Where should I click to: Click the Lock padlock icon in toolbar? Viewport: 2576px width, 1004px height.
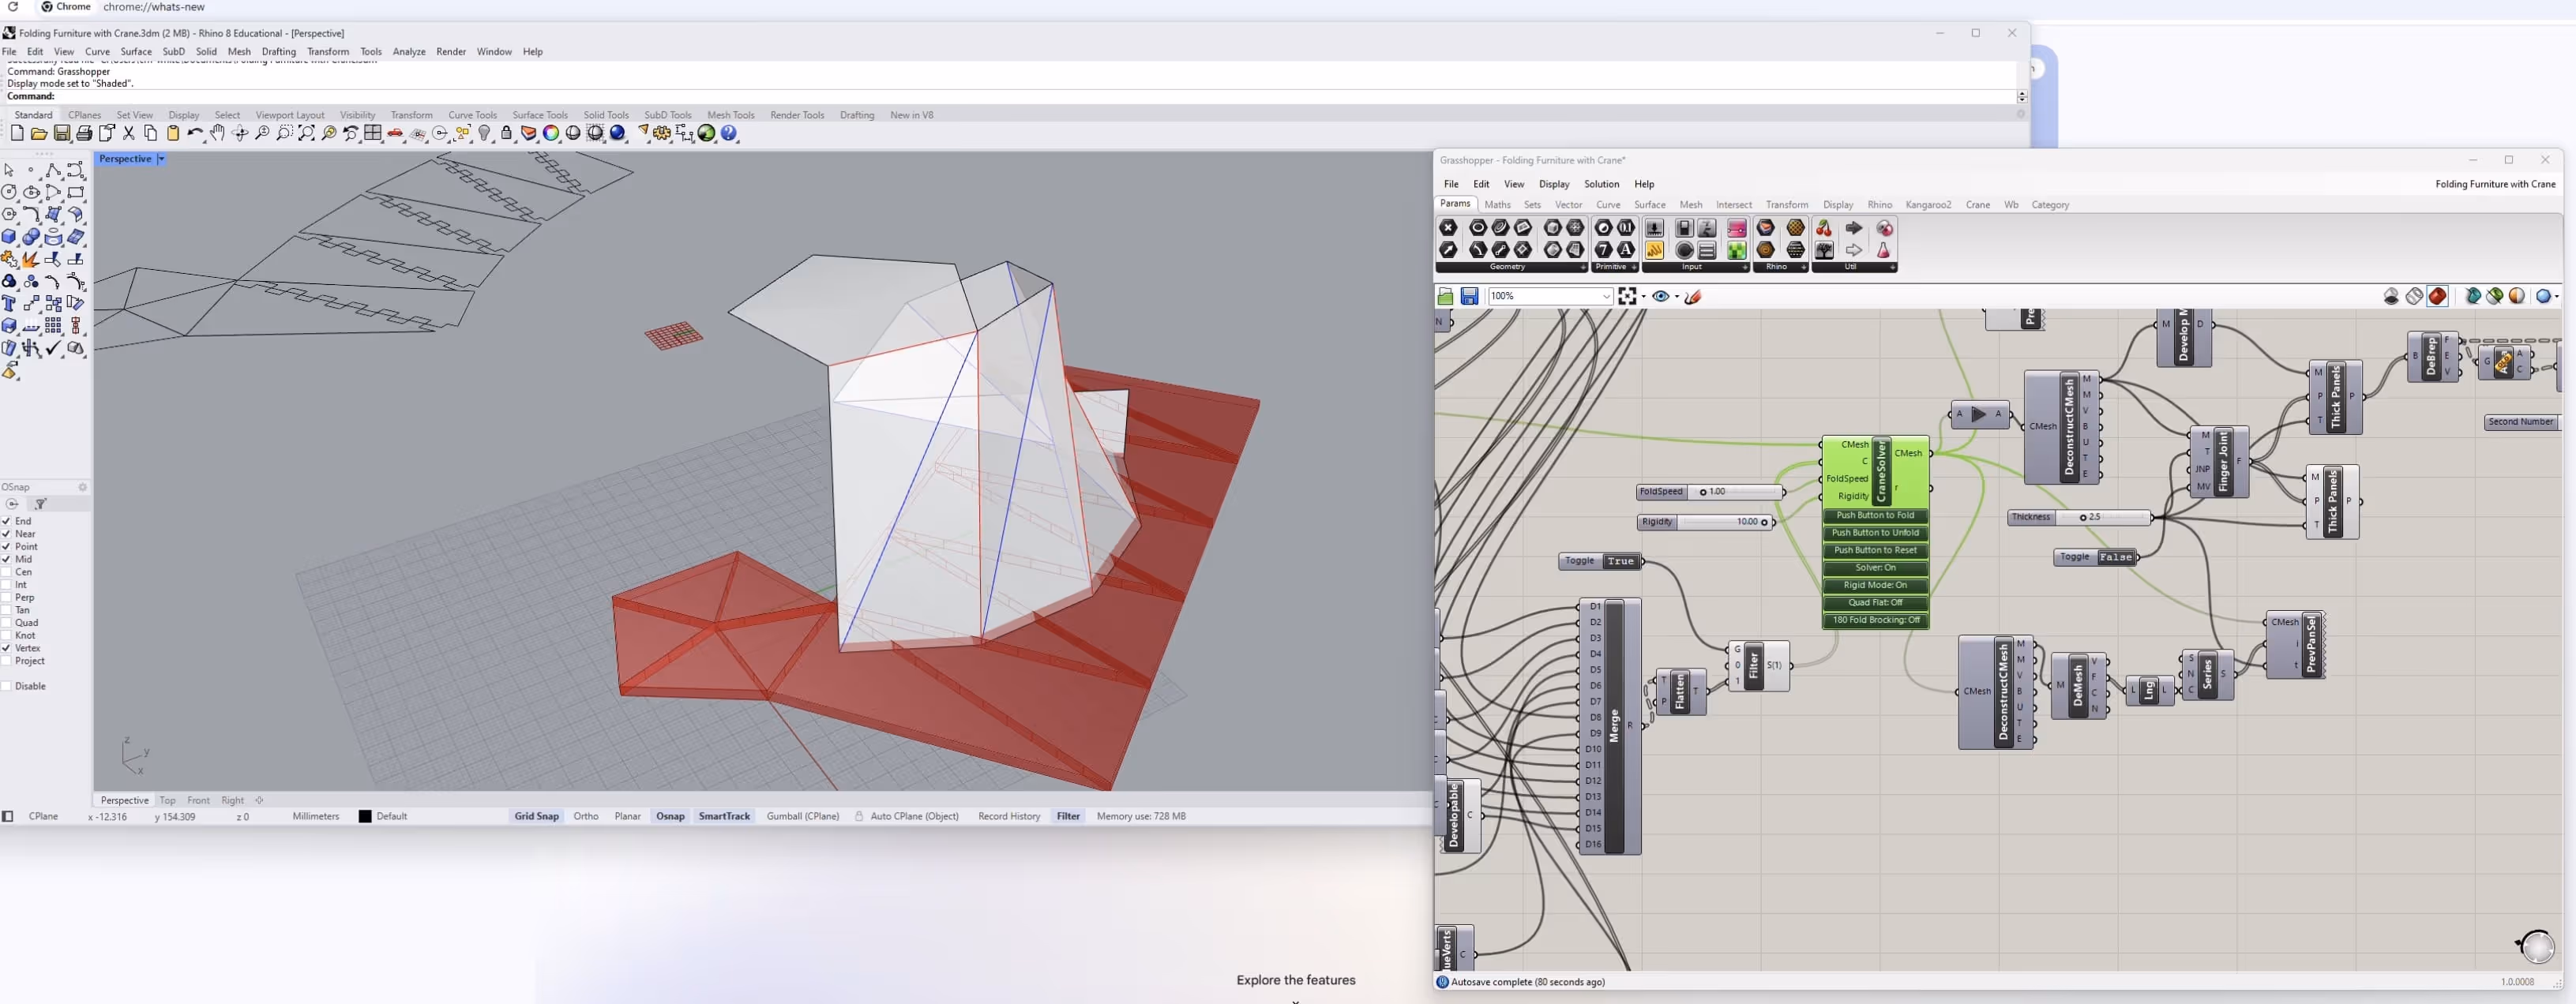[x=507, y=134]
